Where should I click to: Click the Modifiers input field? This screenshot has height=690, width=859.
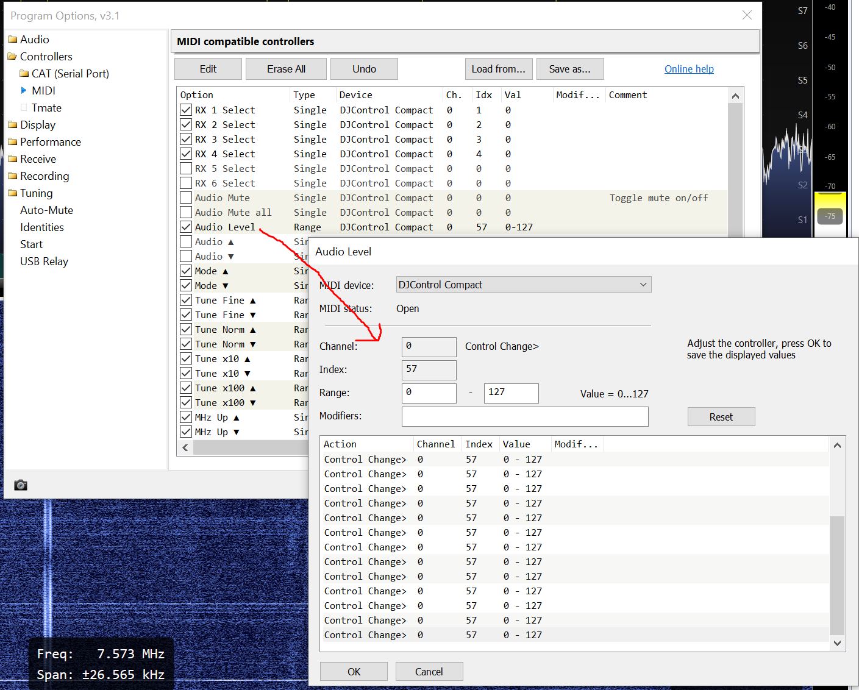click(524, 417)
